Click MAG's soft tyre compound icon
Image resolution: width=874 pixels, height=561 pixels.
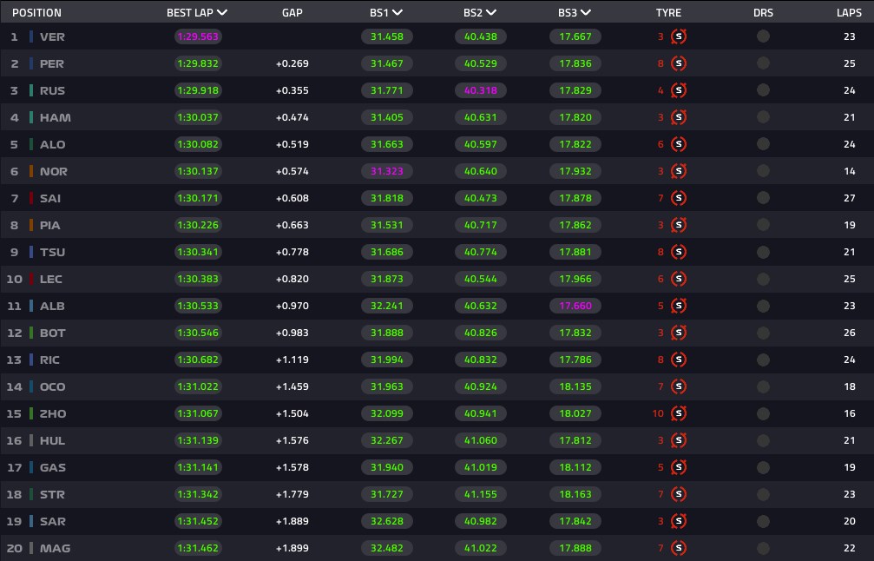coord(679,548)
